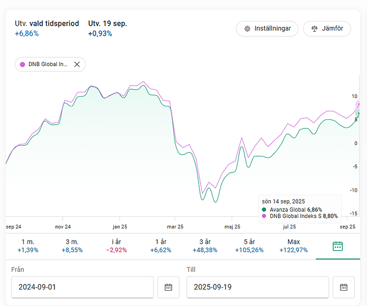Image resolution: width=367 pixels, height=306 pixels.
Task: Click the scales icon in Jämför
Action: coord(314,29)
